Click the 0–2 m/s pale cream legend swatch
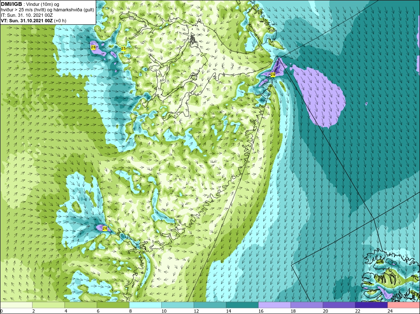 (x=16, y=305)
